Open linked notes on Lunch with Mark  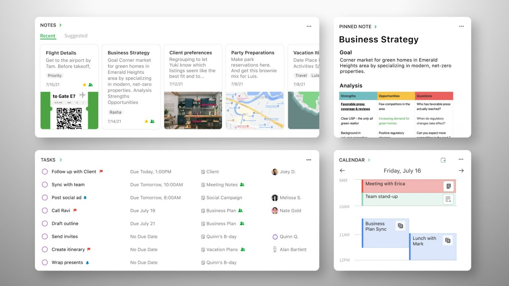448,240
